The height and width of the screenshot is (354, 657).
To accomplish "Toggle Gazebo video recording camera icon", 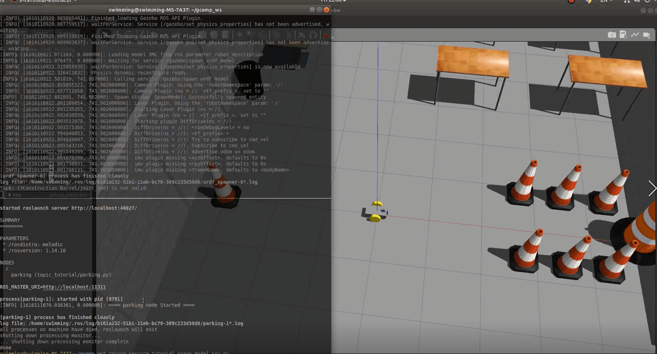I will point(647,35).
